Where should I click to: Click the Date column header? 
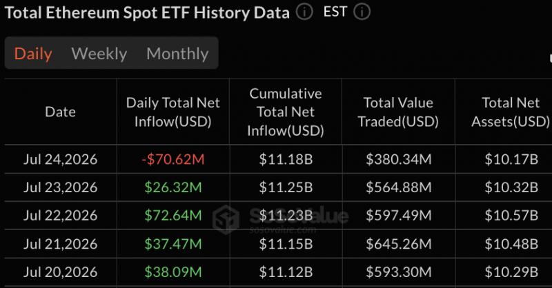60,112
